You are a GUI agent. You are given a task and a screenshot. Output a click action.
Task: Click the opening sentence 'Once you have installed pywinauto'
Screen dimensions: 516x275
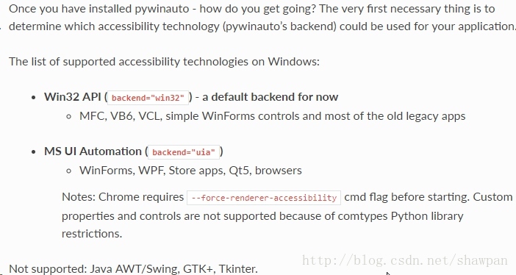click(x=99, y=9)
